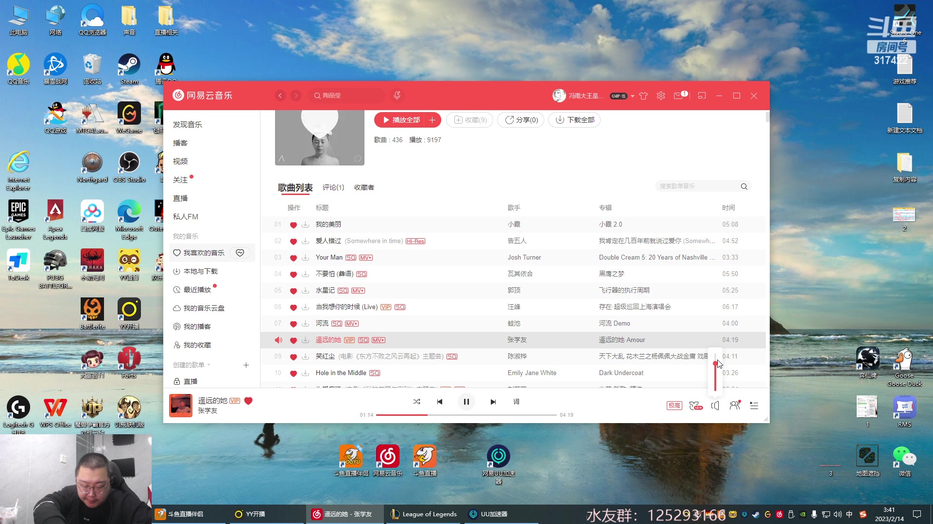Switch to mini-player mode
The height and width of the screenshot is (524, 933).
702,96
